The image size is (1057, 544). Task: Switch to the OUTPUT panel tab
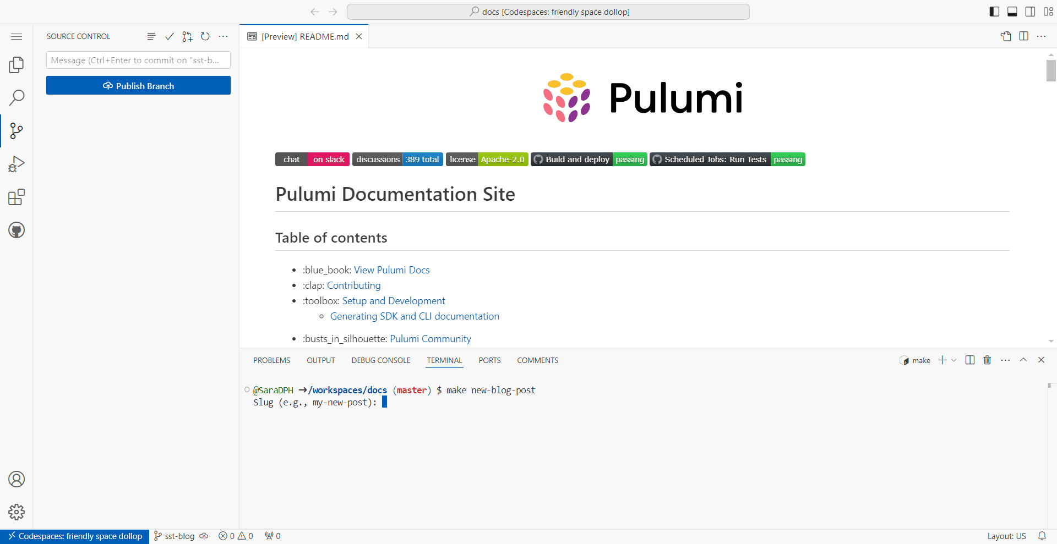point(321,360)
